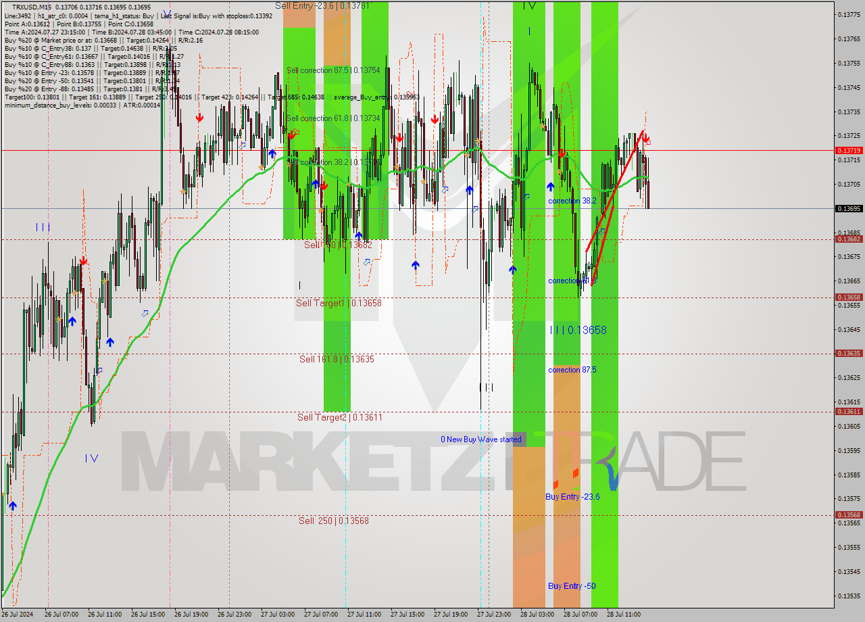Viewport: 865px width, 622px height.
Task: Select the 'minimum_distance_buy_levels: 0.00033' info line
Action: (x=82, y=105)
